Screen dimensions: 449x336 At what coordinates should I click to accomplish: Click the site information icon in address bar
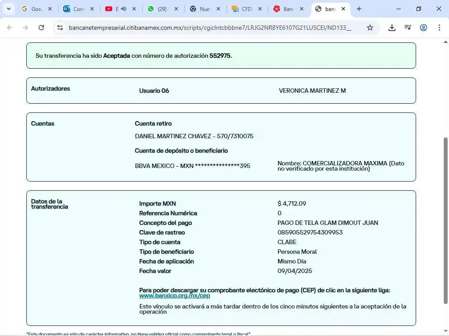60,28
